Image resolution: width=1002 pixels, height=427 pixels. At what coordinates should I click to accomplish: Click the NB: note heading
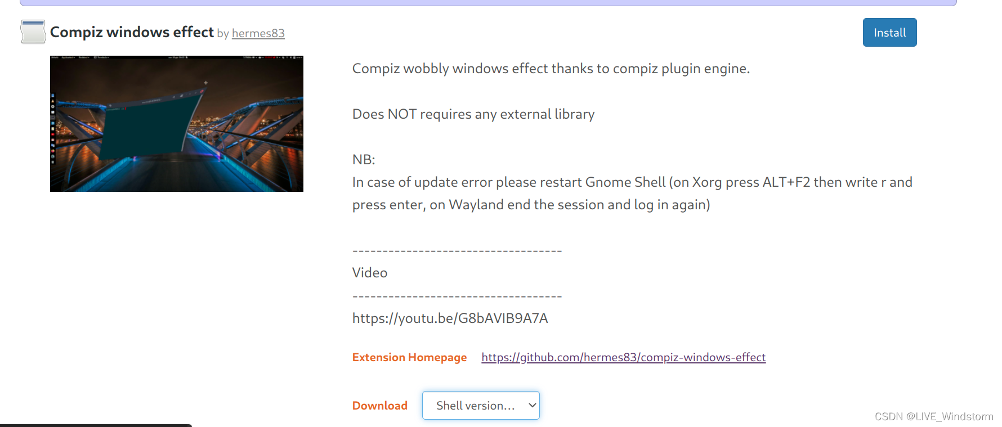(364, 160)
